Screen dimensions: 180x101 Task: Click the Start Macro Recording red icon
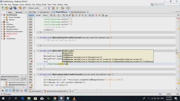tap(96, 15)
